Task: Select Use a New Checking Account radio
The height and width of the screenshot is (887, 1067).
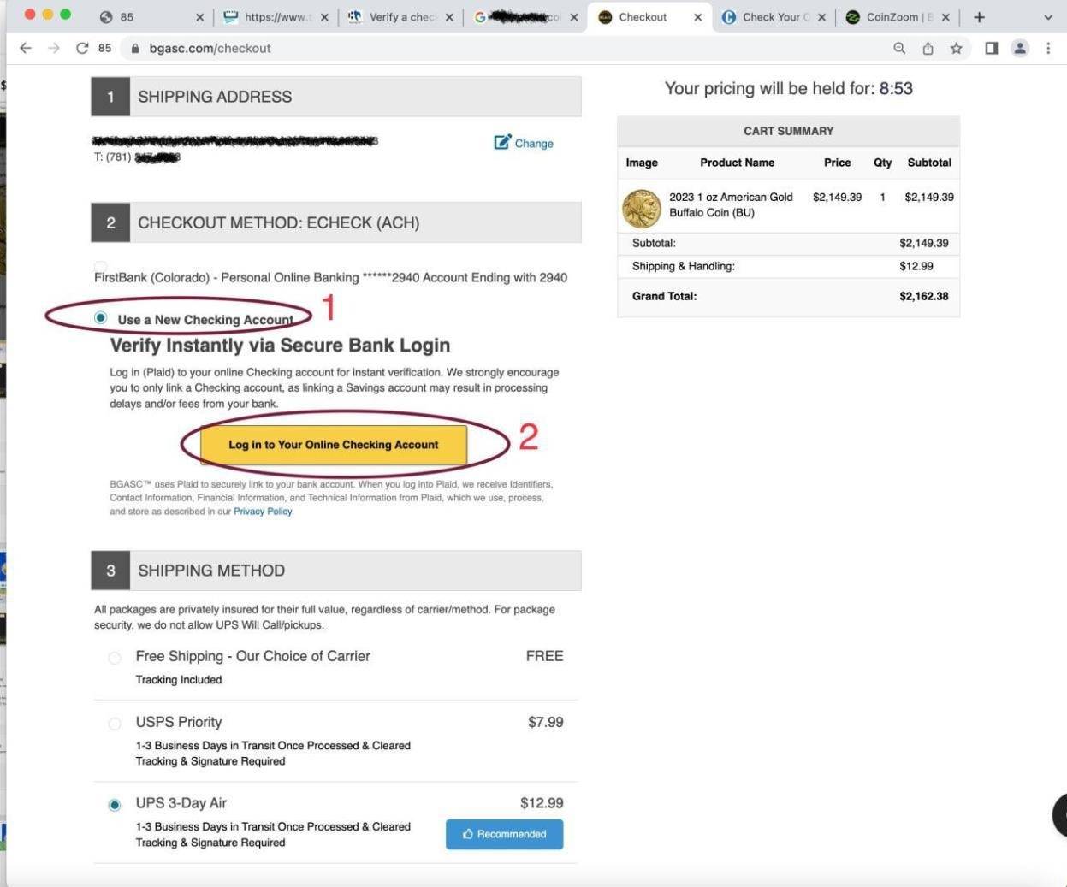Action: tap(100, 317)
